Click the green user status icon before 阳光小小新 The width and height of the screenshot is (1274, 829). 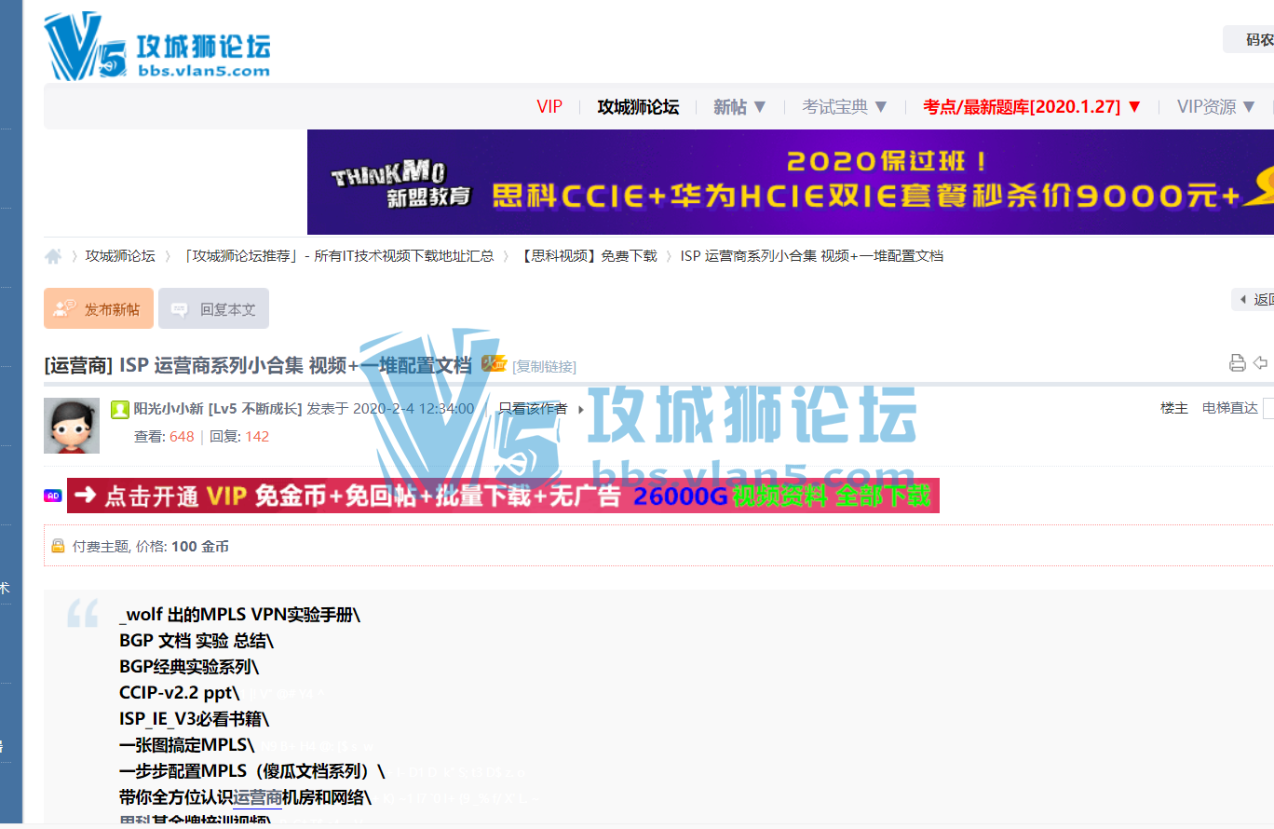(120, 408)
